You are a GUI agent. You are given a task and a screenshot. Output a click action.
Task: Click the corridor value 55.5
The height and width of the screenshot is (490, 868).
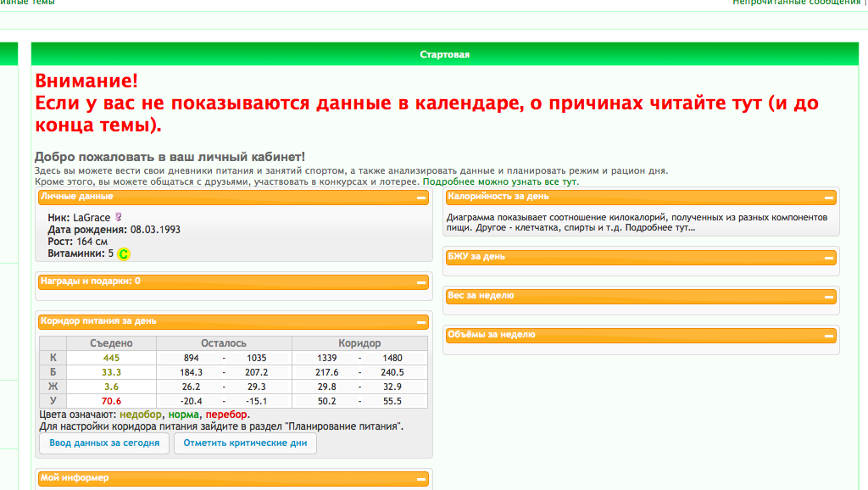tap(392, 401)
